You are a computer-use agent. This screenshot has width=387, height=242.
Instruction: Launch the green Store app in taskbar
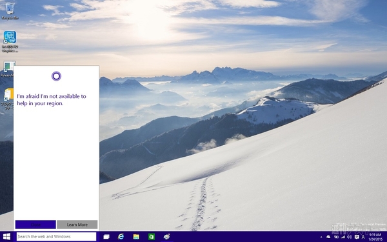click(x=152, y=237)
